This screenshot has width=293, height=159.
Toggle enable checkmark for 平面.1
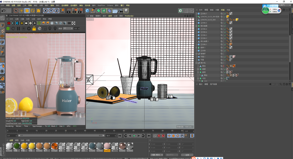(225, 57)
